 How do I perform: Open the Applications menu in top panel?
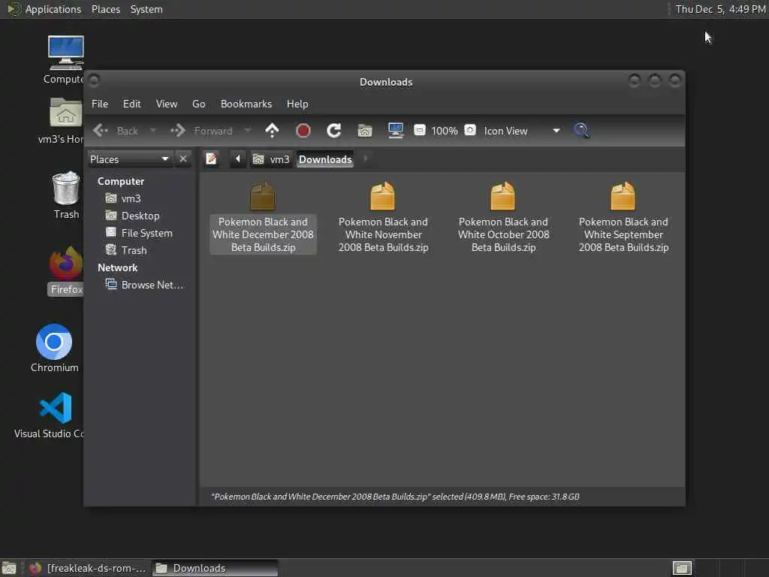[44, 9]
